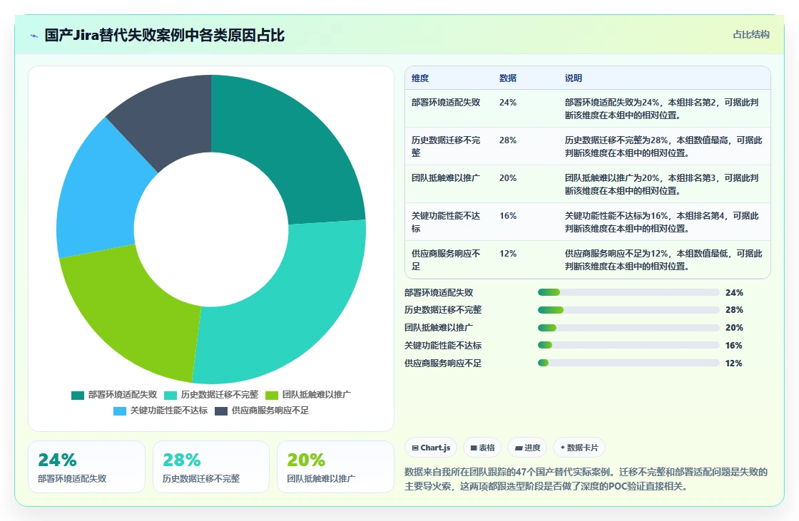Click 12% value next to progress bar

(734, 363)
